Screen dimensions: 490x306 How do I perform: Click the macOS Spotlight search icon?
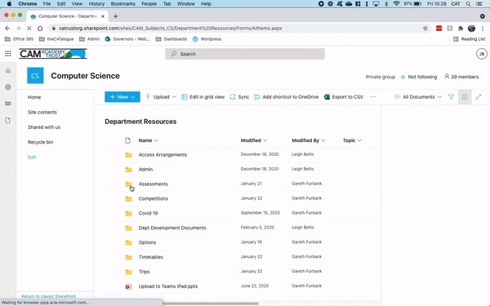468,4
